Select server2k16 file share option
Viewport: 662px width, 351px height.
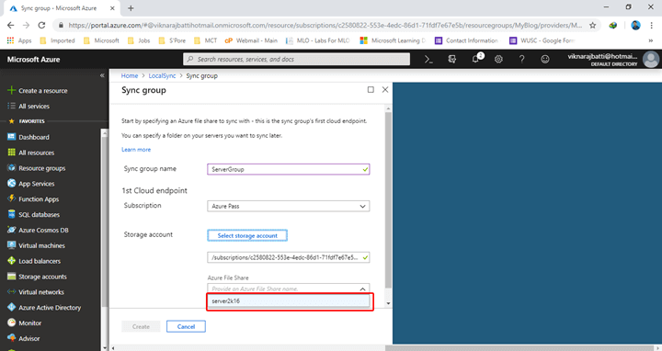point(289,300)
